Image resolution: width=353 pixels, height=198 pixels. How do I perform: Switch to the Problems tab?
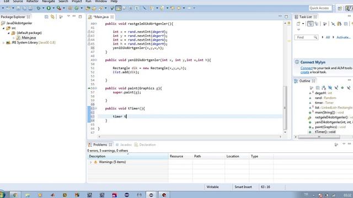[x=100, y=145]
